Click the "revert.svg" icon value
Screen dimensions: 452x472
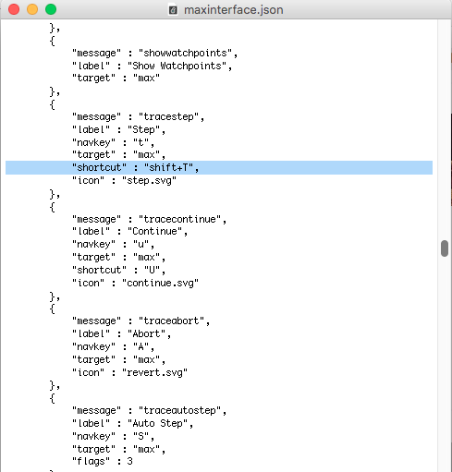(x=154, y=372)
